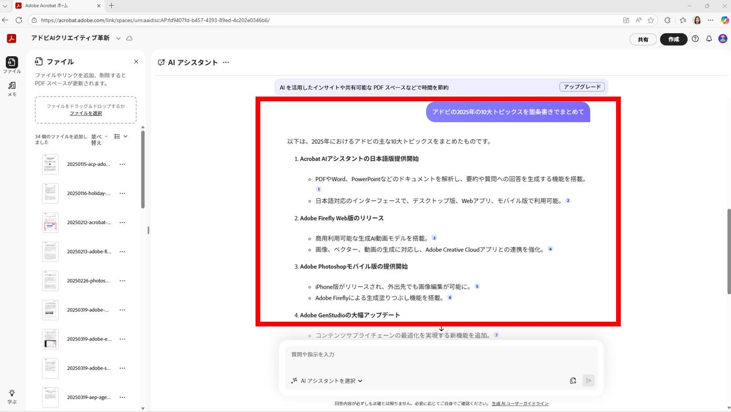This screenshot has width=731, height=412.
Task: Open citation 2 in the answer
Action: [x=568, y=200]
